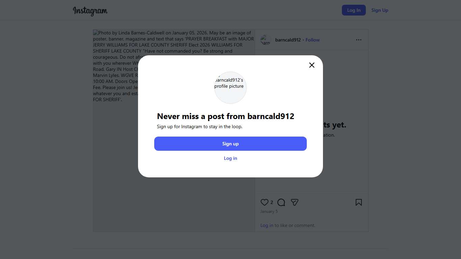This screenshot has width=461, height=259.
Task: Open the barncald912 username in the post header
Action: point(288,40)
